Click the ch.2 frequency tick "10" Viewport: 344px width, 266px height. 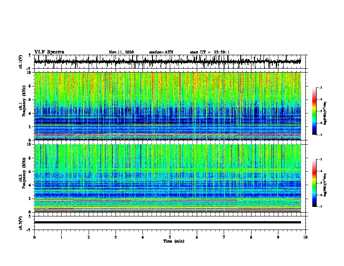point(29,144)
